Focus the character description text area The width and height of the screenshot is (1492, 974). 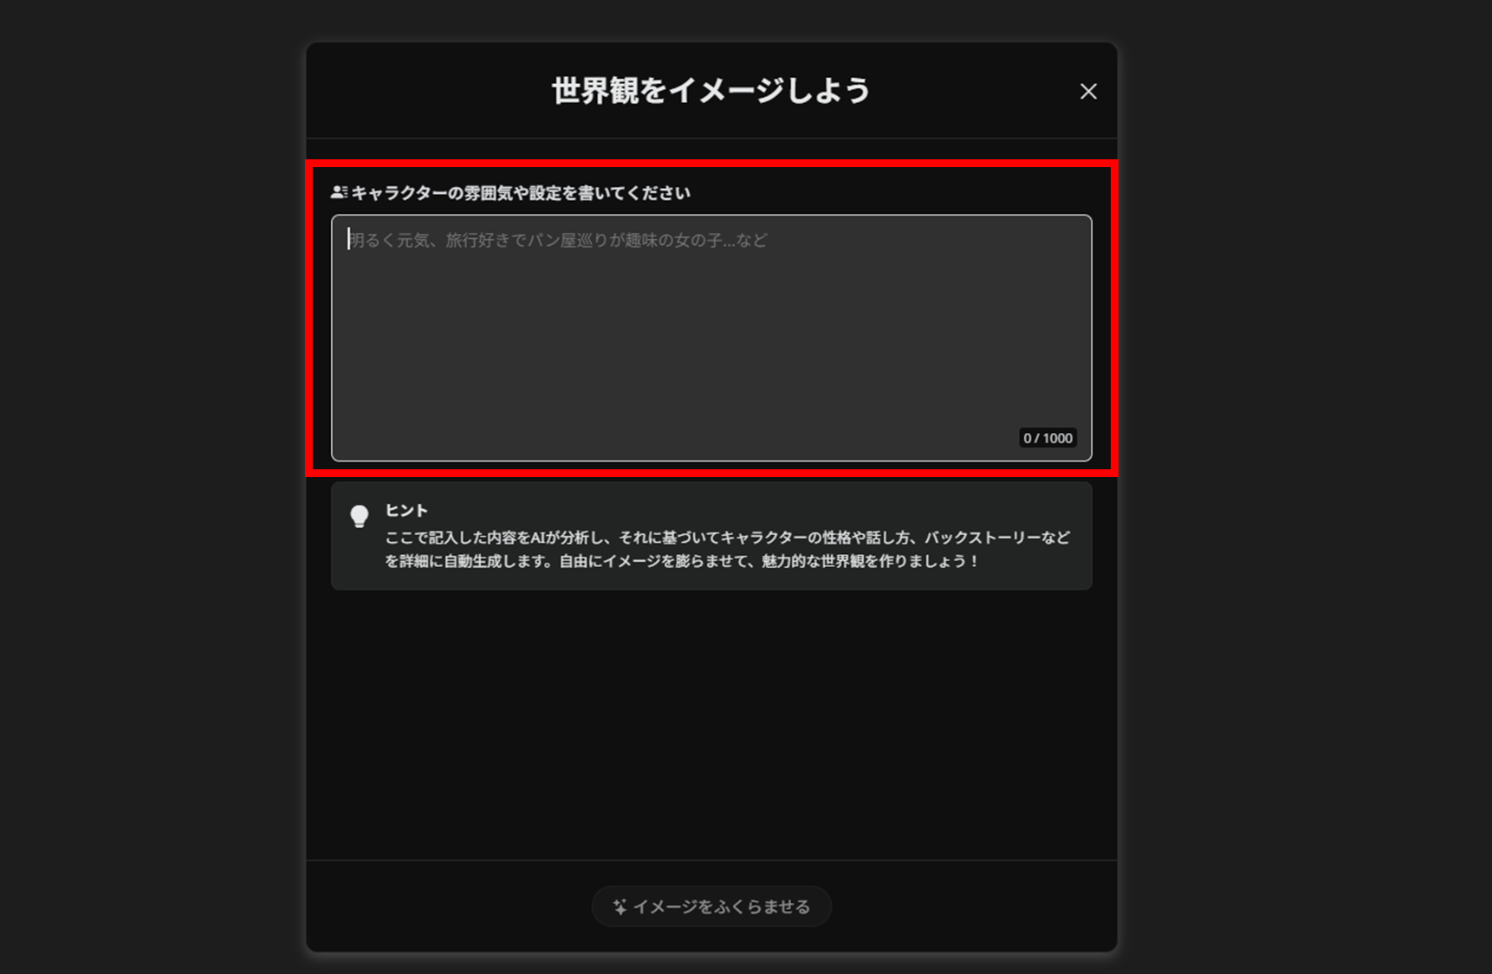click(x=711, y=338)
